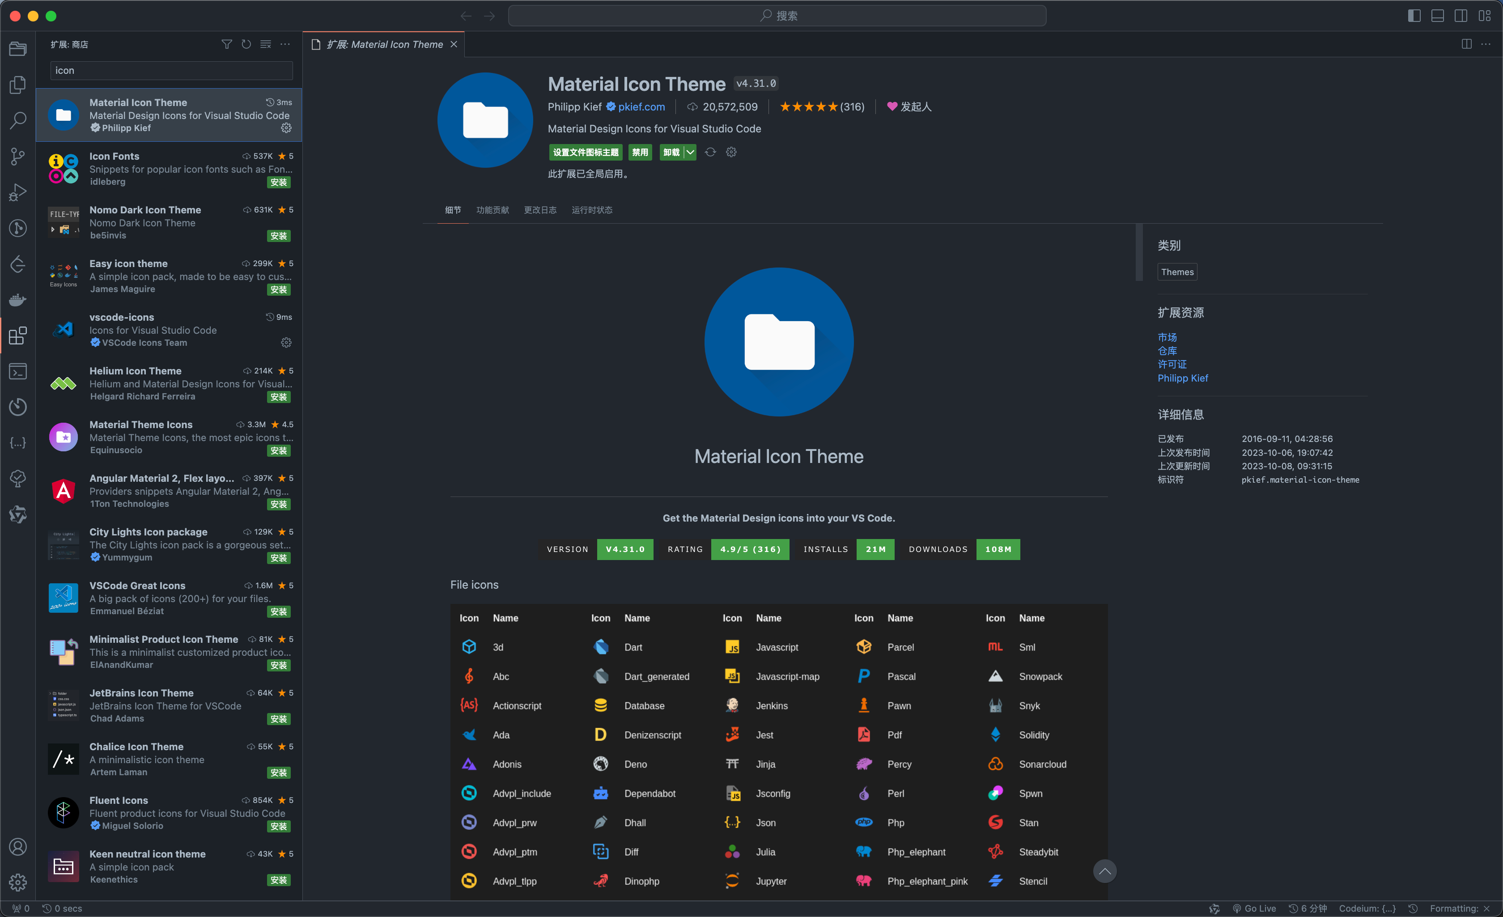Expand the uninstall button dropdown arrow

690,153
